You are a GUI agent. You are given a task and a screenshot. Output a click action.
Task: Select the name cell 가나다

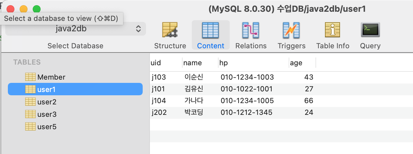(194, 101)
